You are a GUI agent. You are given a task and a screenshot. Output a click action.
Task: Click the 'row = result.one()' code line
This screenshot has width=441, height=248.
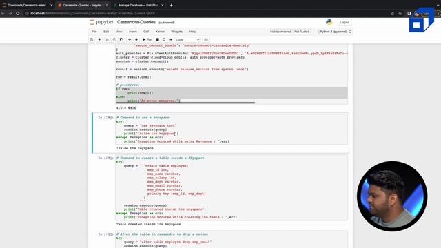point(134,76)
